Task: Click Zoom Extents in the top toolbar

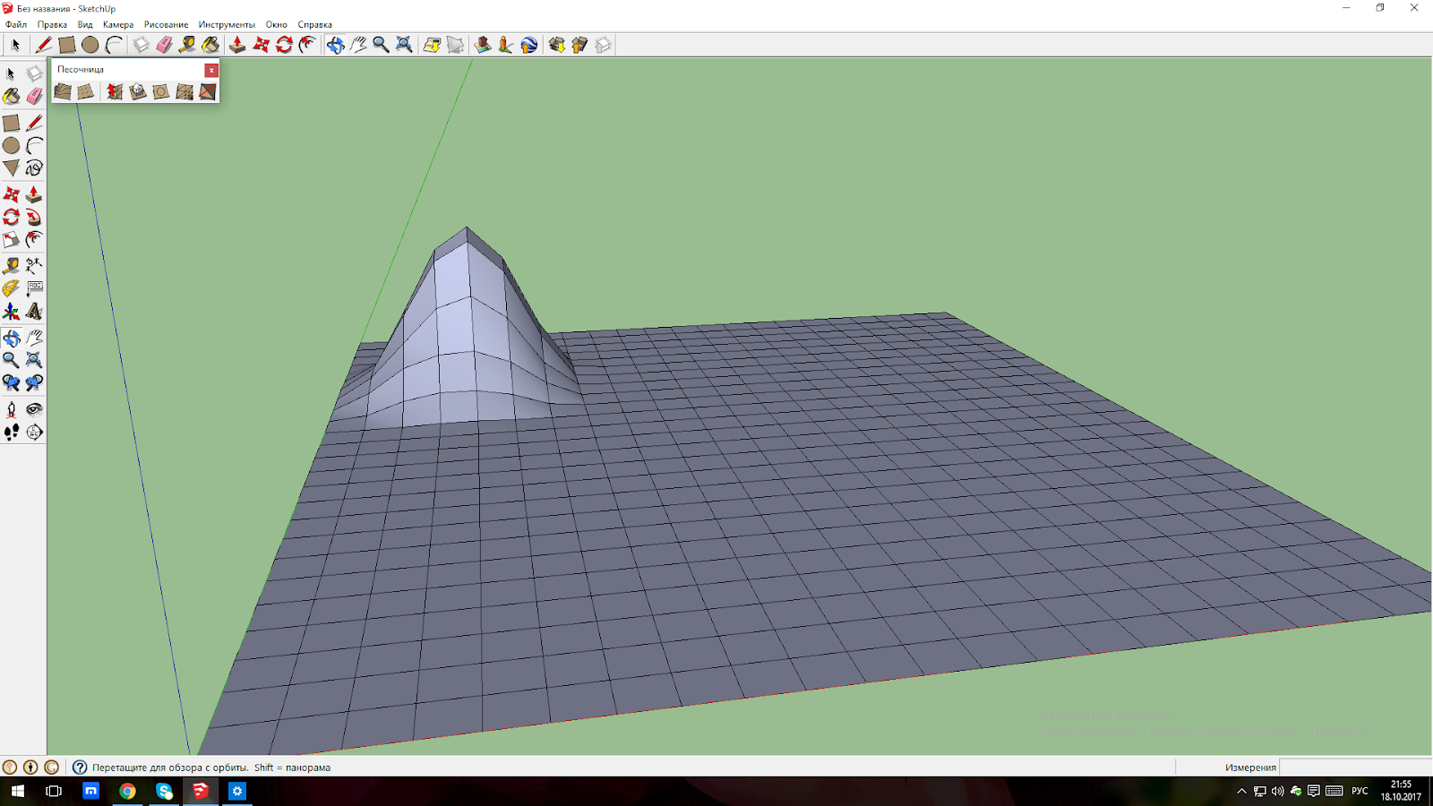Action: point(404,45)
